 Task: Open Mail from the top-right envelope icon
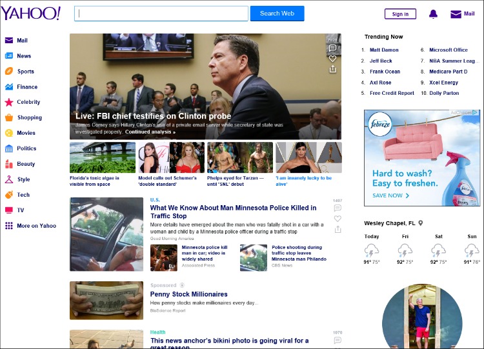coord(456,14)
